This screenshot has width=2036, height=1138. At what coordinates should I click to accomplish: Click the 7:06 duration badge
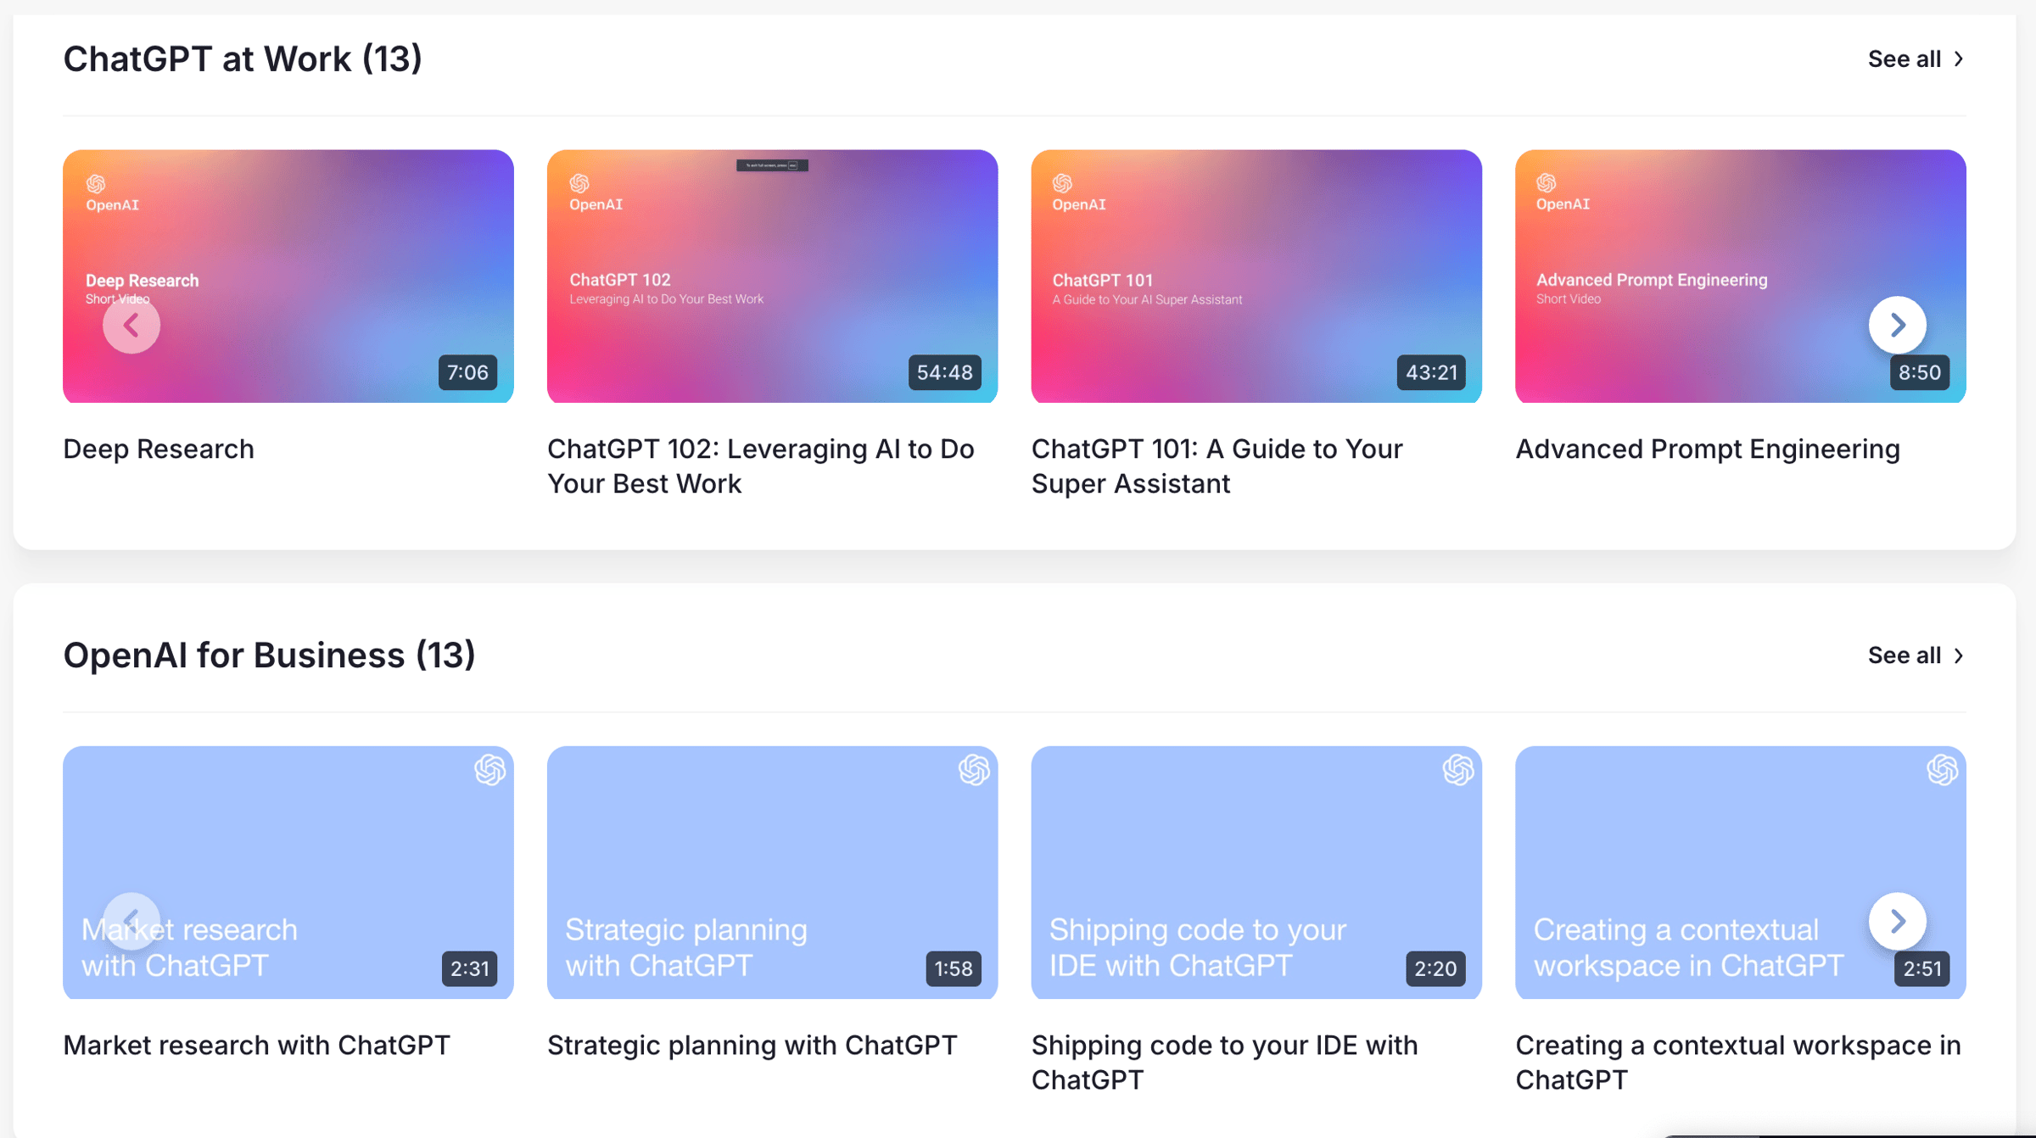click(467, 372)
